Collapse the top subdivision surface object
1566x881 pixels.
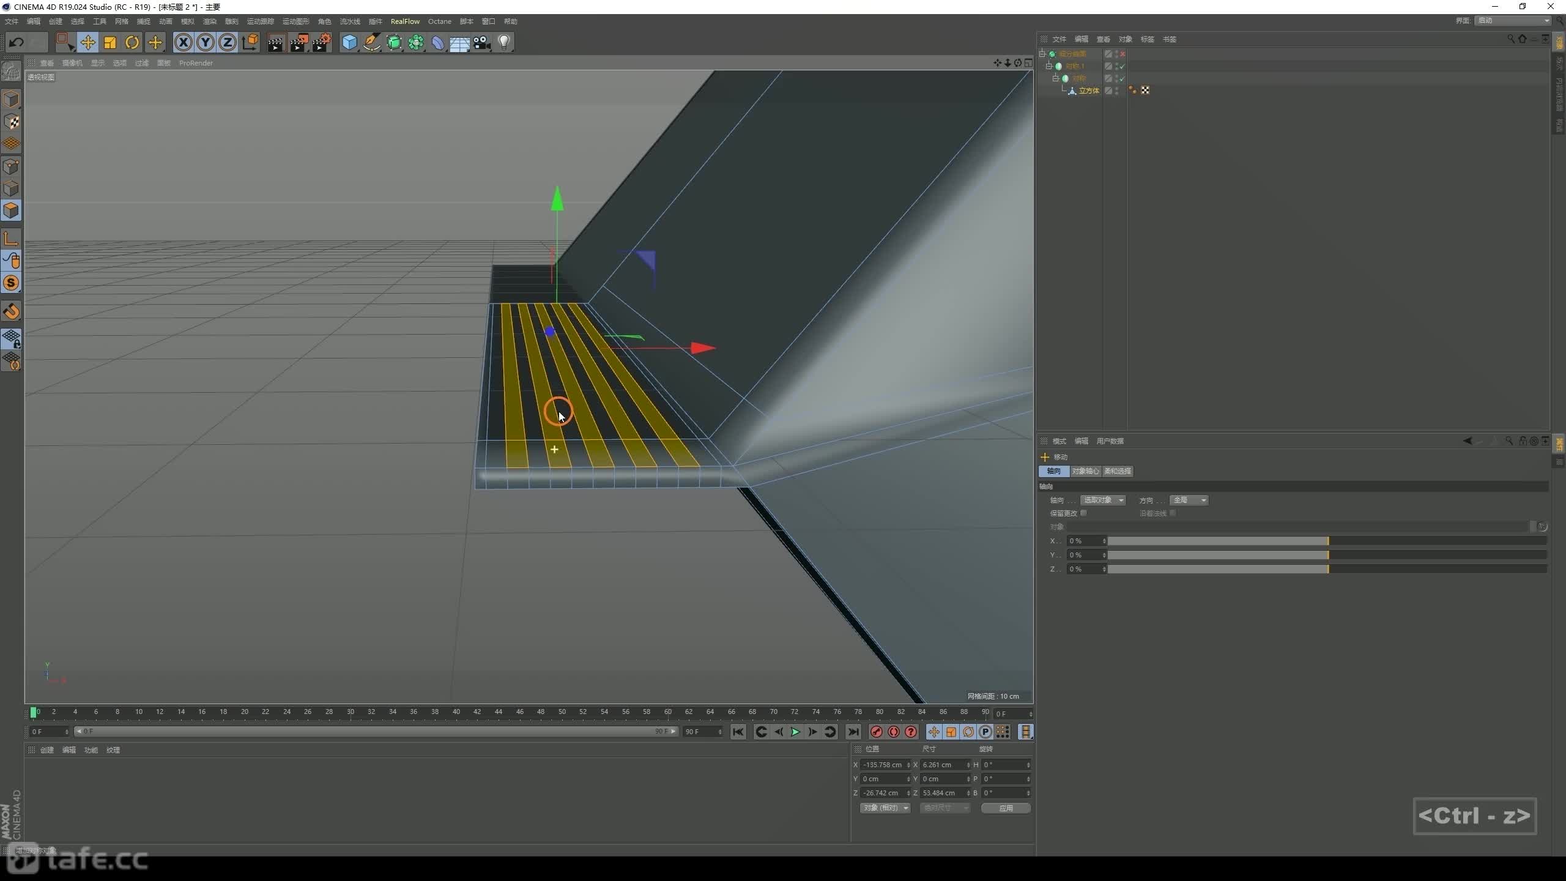1042,54
